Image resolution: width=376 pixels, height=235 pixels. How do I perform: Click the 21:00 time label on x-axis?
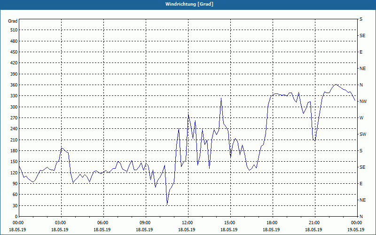click(x=315, y=223)
